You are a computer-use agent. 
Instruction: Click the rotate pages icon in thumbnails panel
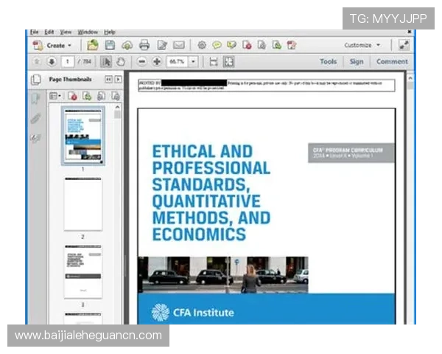[101, 97]
